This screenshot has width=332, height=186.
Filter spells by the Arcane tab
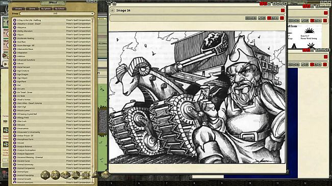[18, 9]
